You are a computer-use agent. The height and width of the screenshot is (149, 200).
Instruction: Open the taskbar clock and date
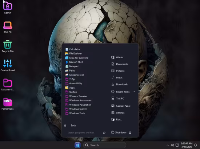[x=187, y=145]
